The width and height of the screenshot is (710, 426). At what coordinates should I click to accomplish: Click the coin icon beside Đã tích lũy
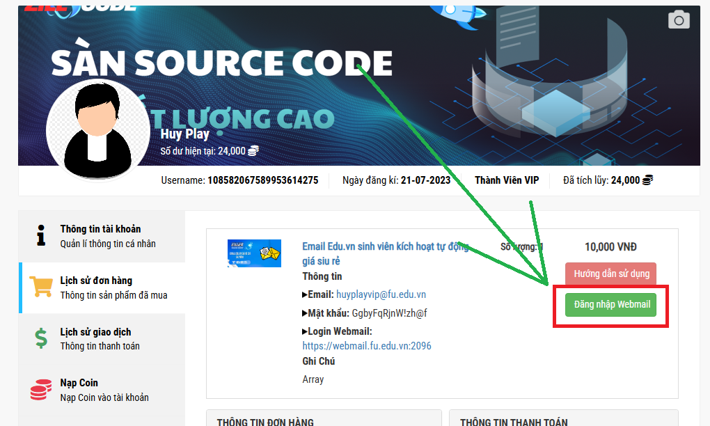tap(647, 180)
